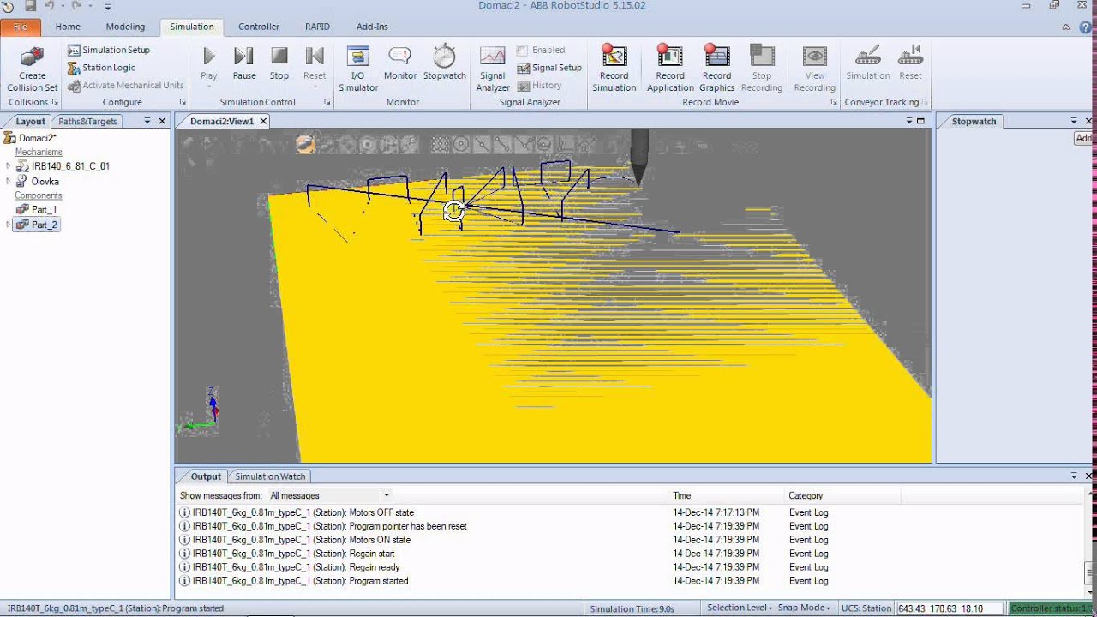Click the Add button in Stopwatch panel
The width and height of the screenshot is (1097, 617).
1084,138
